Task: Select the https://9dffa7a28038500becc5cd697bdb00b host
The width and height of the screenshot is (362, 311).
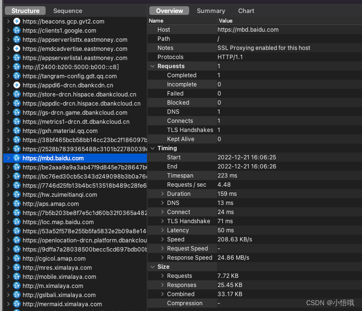Action: [75, 249]
